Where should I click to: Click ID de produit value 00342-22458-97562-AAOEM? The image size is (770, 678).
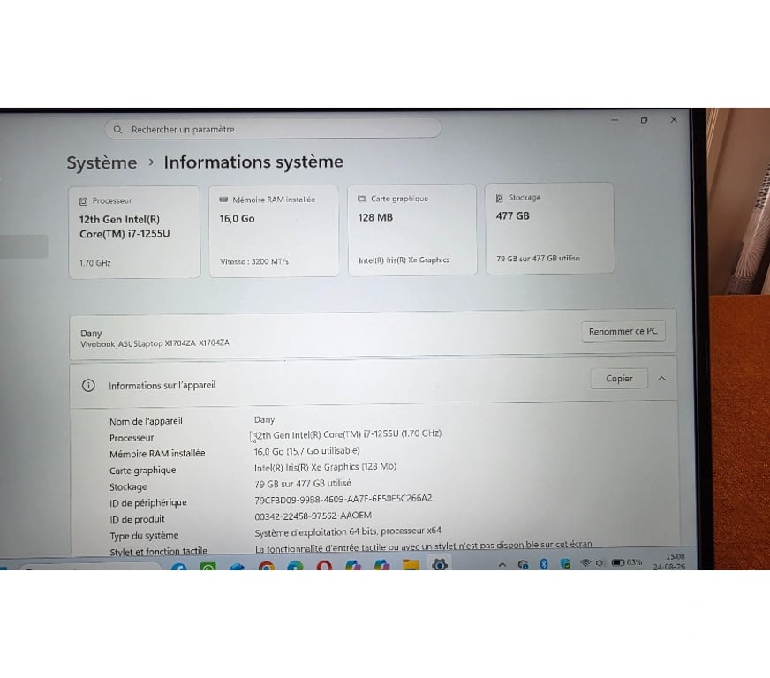[313, 516]
